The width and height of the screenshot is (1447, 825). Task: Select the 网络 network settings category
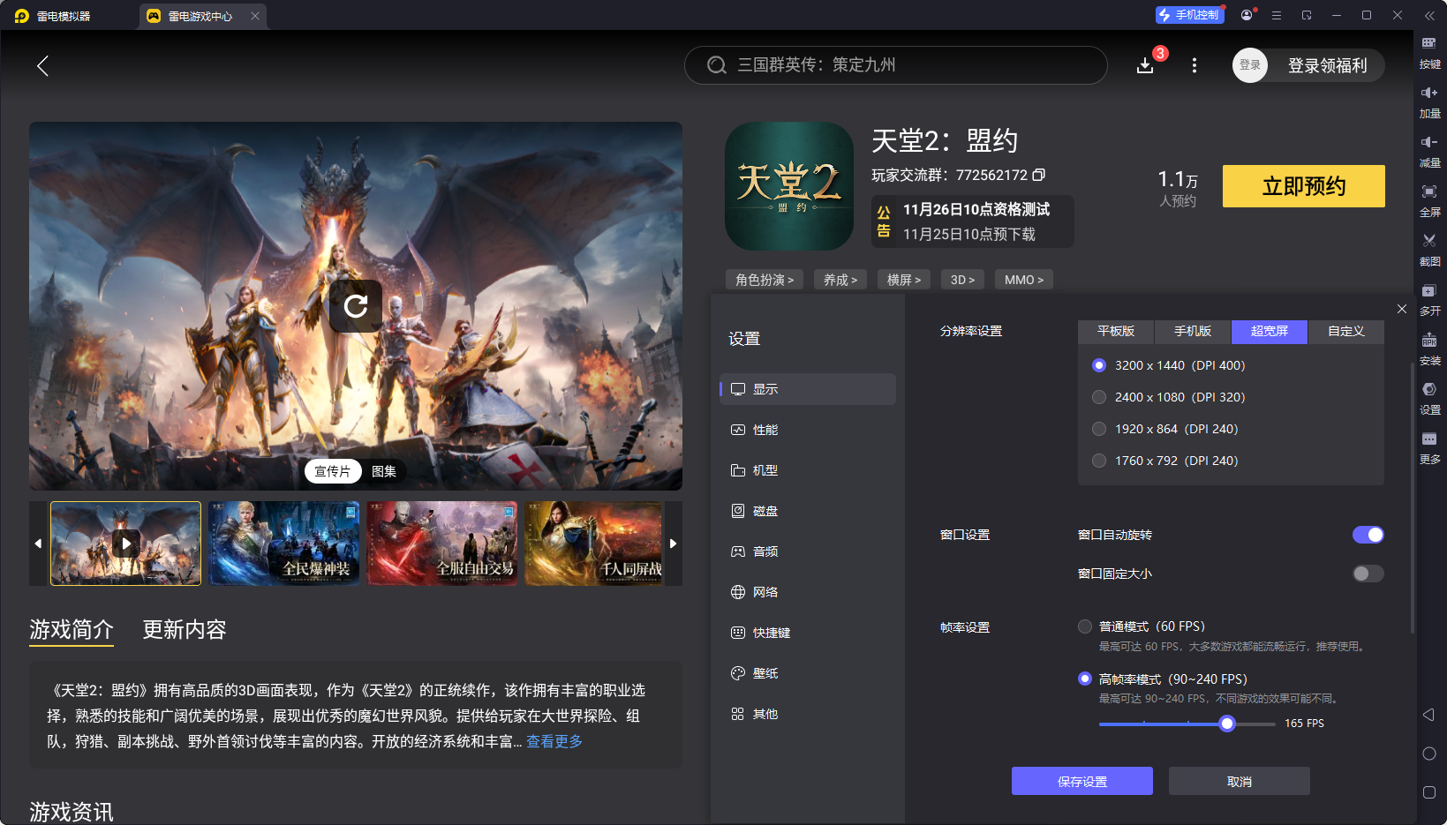click(x=765, y=591)
